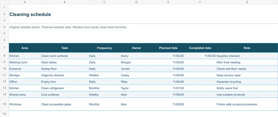Click the 'Windows' area cell

click(25, 104)
